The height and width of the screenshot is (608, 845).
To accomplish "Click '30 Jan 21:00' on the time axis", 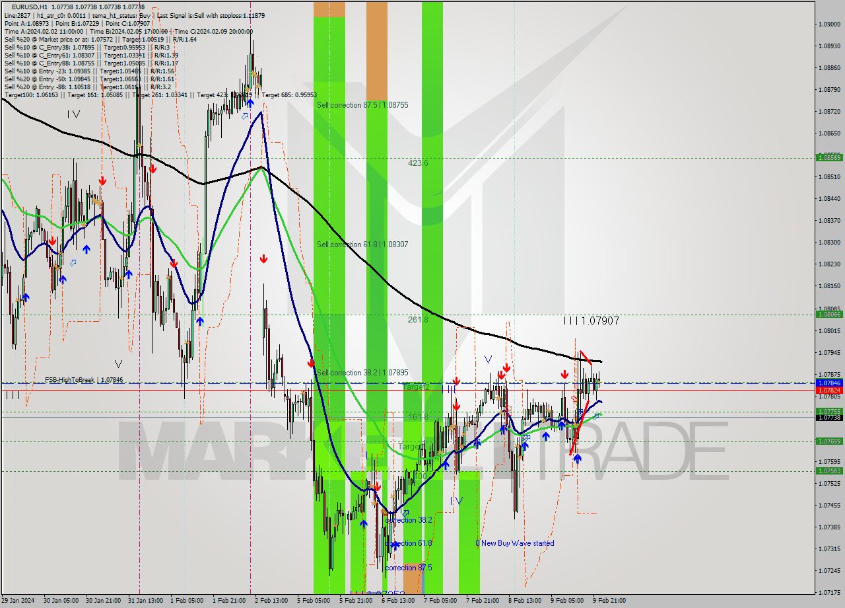I will coord(104,601).
